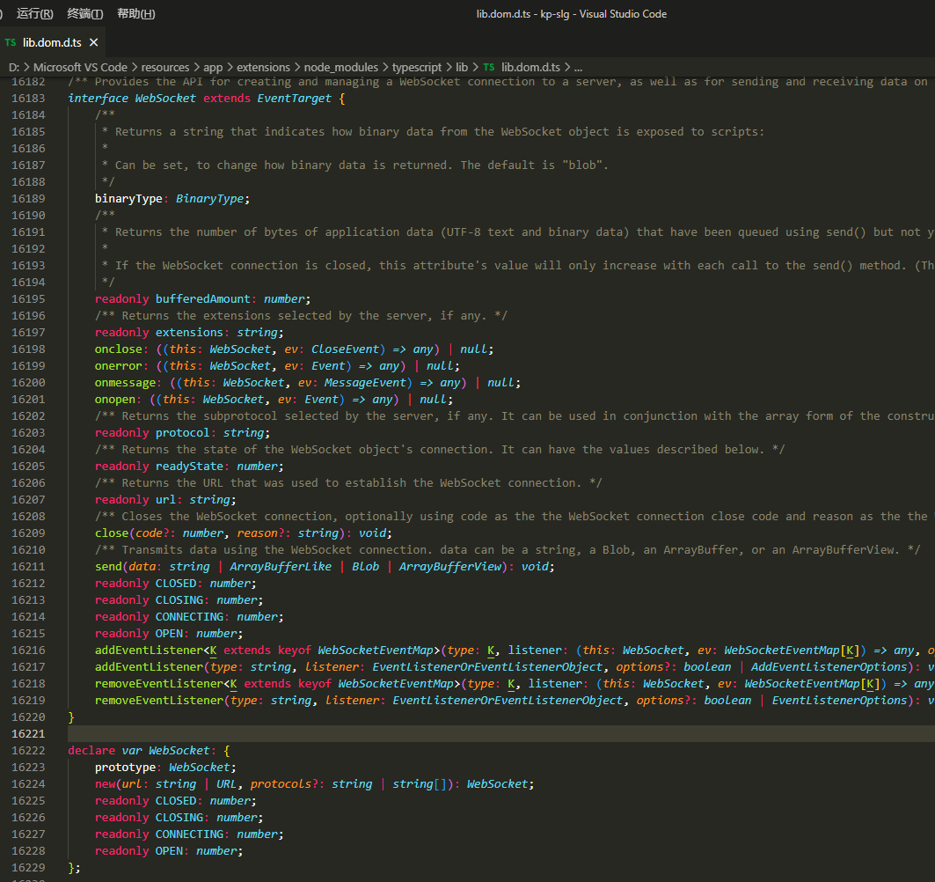
Task: Click the TS icon in the breadcrumb
Action: [x=488, y=67]
